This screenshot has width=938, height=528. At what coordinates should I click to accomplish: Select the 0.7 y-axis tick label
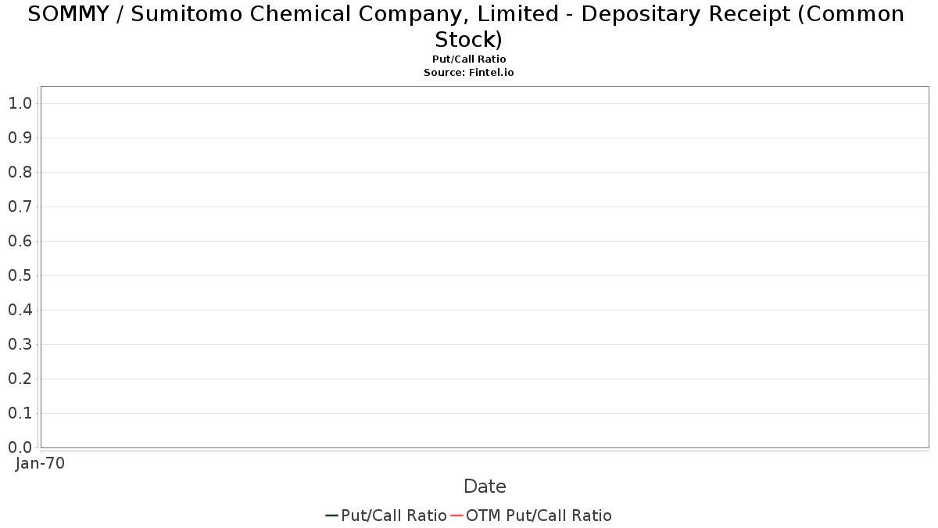20,207
